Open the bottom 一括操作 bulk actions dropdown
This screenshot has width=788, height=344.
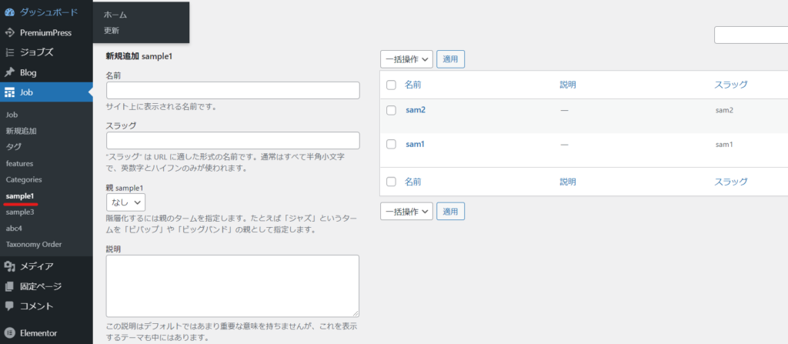click(406, 211)
